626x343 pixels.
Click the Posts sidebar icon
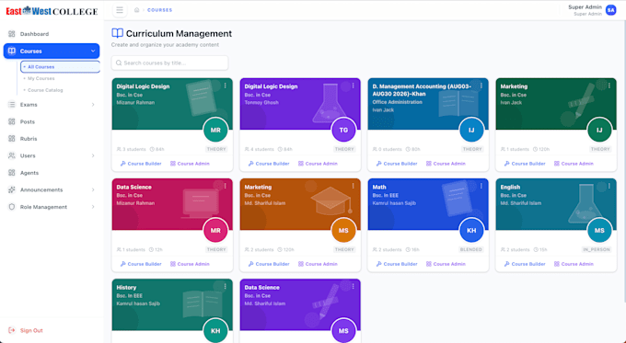point(12,121)
